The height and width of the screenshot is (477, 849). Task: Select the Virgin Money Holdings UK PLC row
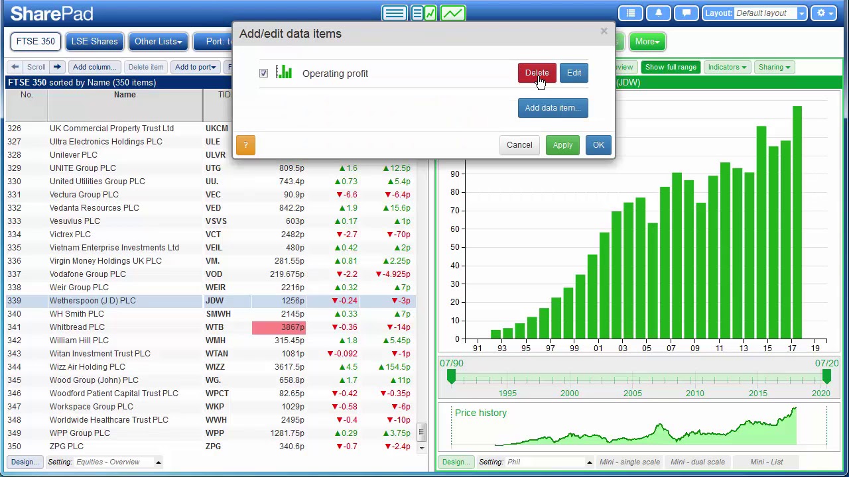[x=211, y=260]
